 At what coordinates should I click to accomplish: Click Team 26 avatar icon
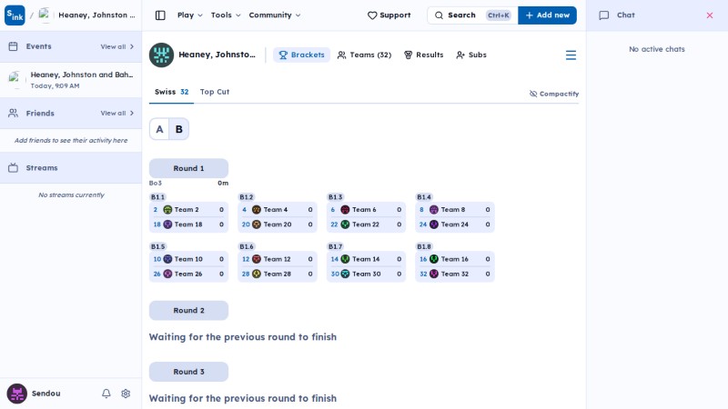(x=167, y=274)
